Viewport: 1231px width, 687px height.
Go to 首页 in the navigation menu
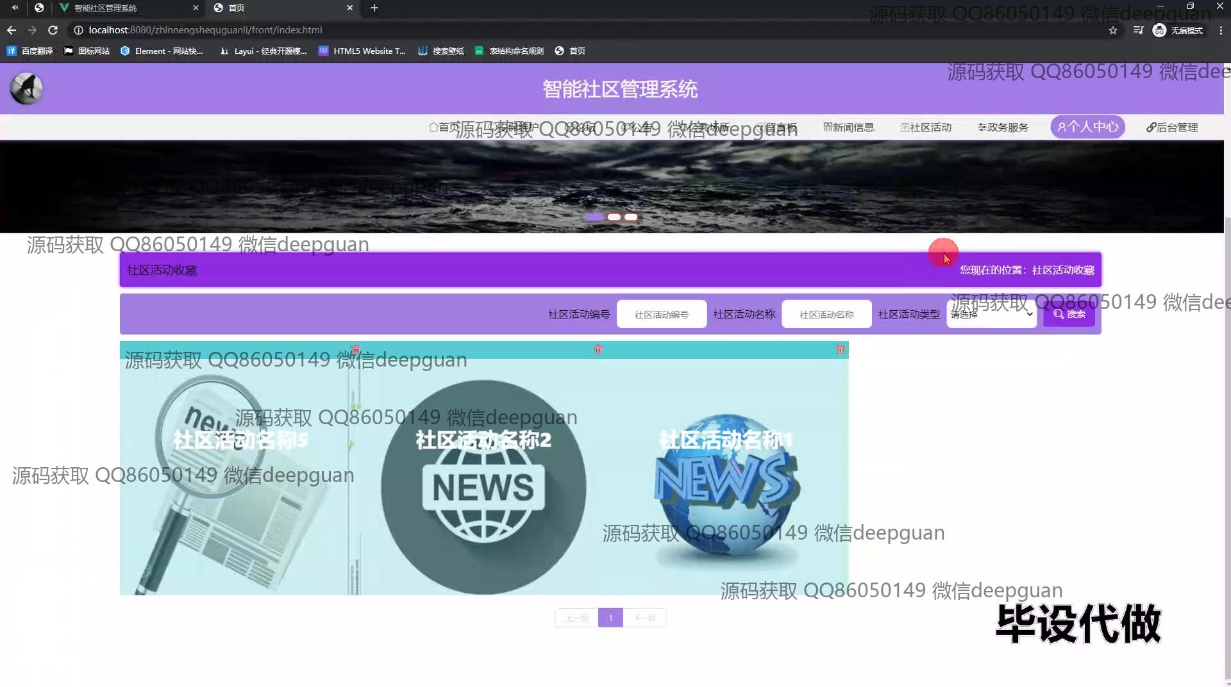444,127
